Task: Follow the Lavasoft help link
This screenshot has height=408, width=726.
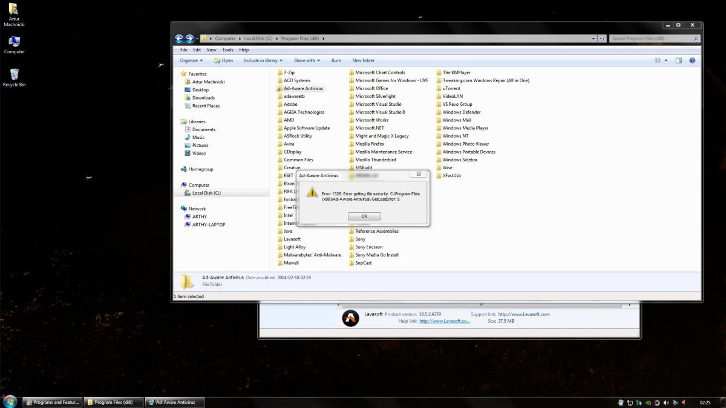Action: [444, 322]
